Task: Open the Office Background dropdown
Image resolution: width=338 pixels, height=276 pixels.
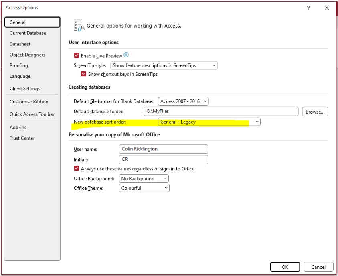Action: coord(144,179)
